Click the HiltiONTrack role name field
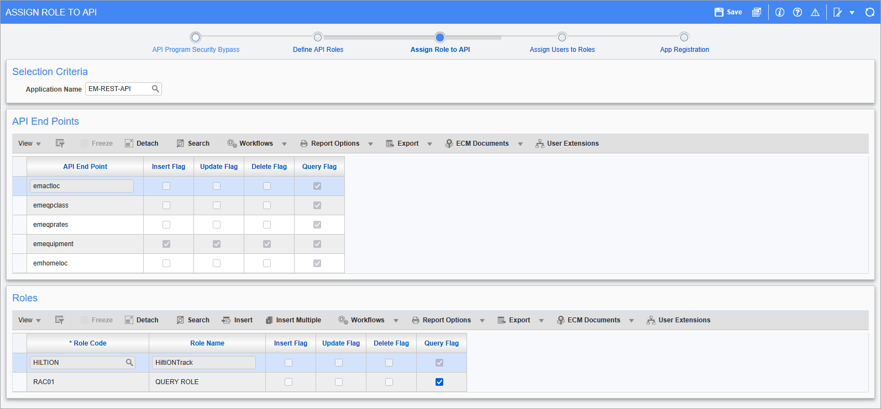The height and width of the screenshot is (409, 881). point(204,363)
